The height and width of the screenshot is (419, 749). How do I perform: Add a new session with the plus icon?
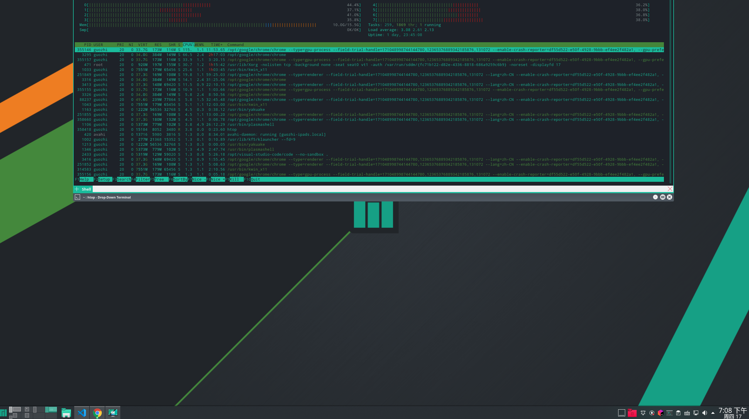[77, 189]
